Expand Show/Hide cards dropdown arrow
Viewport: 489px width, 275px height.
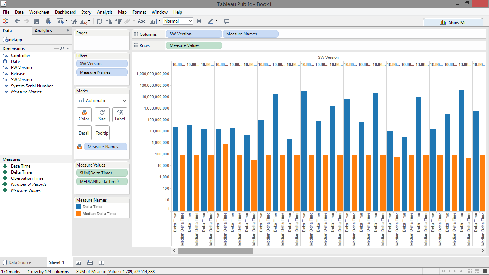coord(159,21)
